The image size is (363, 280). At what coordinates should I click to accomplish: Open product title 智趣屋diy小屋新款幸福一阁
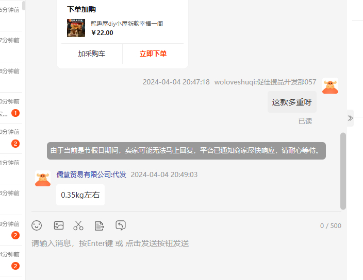click(127, 24)
